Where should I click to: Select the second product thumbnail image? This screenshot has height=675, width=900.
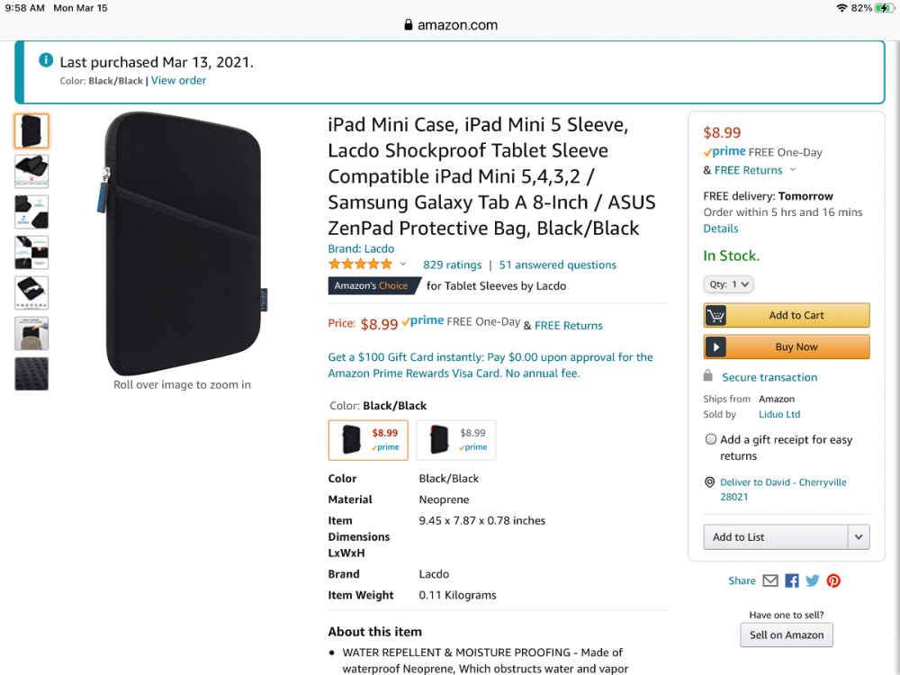31,171
